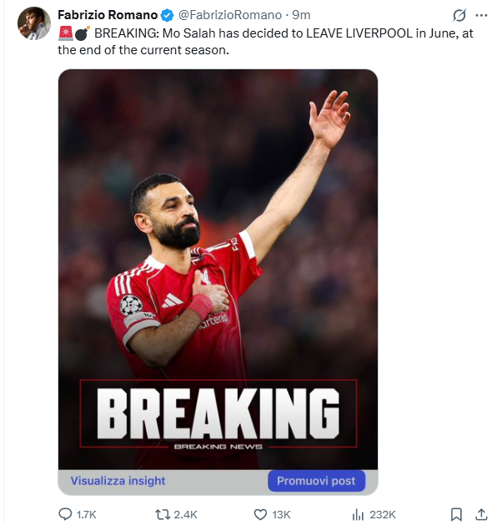Click the 2.4K reposts count

(186, 514)
